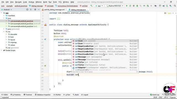Open the Refactor menu

(x=39, y=2)
